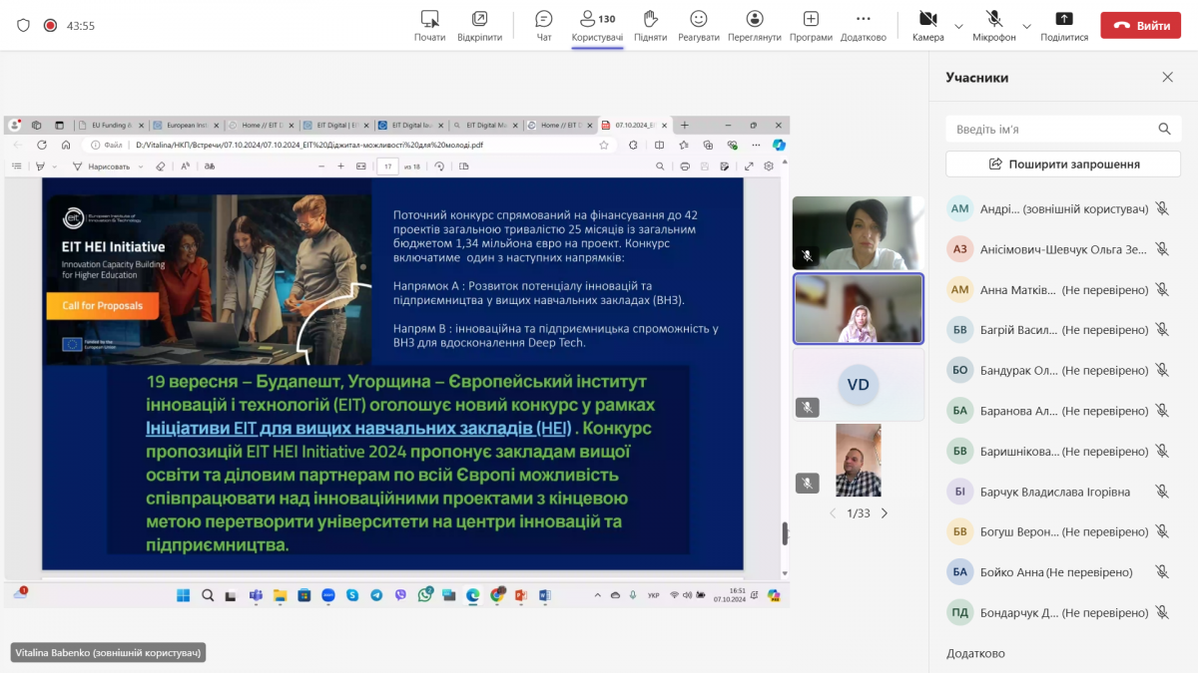
Task: Click the PDF page number box
Action: 387,166
